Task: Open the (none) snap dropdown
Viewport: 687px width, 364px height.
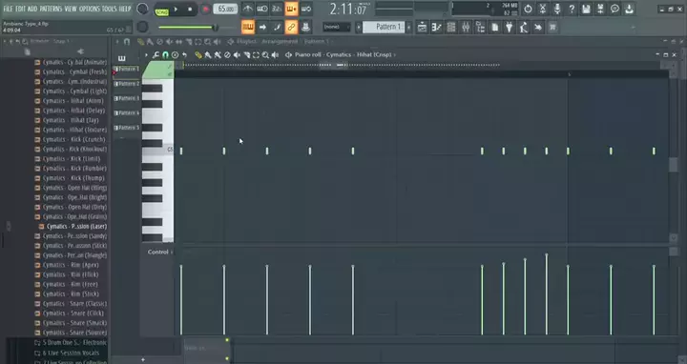Action: click(336, 27)
